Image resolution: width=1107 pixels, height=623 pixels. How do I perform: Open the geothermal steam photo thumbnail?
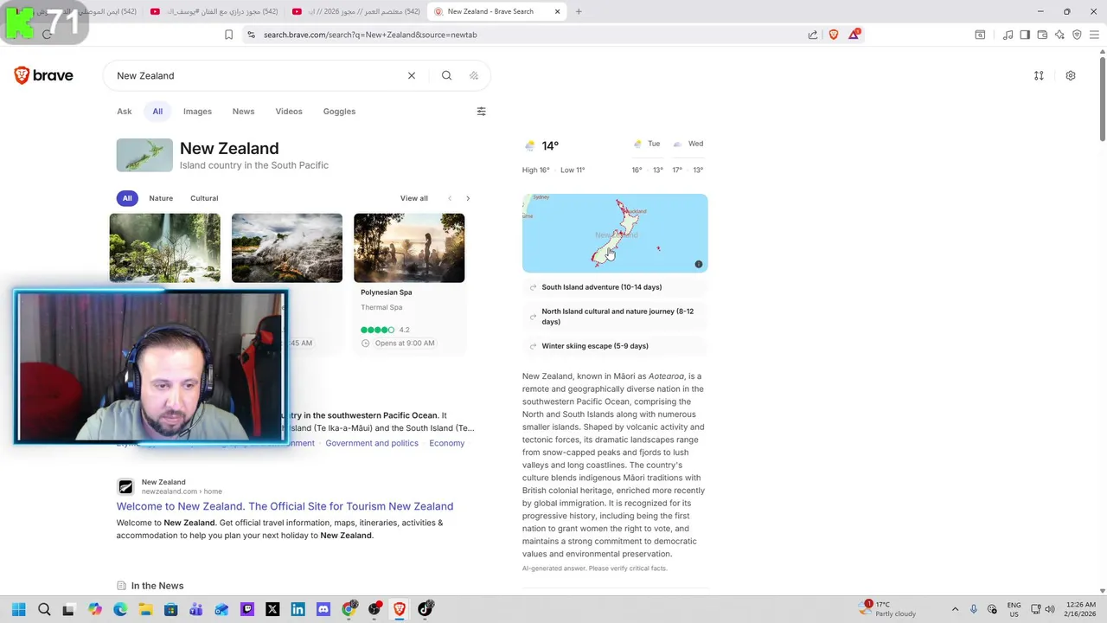(x=287, y=247)
